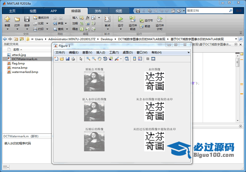The image size is (246, 172).
Task: Click the Insert Colorbar icon in Figure toolbar
Action: point(134,59)
